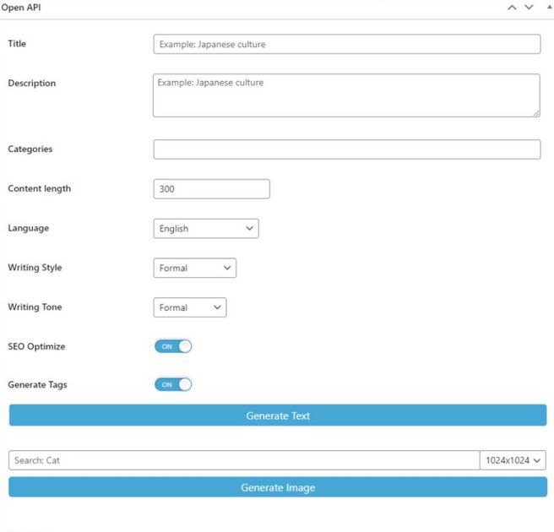The height and width of the screenshot is (532, 554).
Task: Toggle the Generate Tags switch
Action: tap(173, 385)
